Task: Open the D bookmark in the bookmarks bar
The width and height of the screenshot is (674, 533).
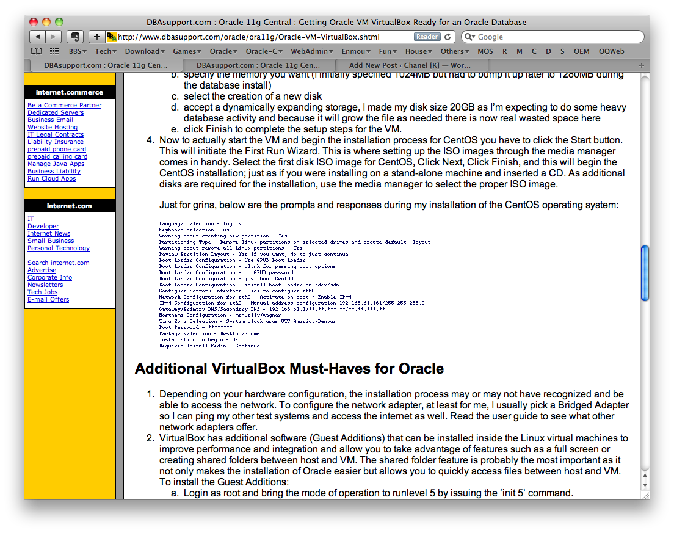Action: [548, 51]
